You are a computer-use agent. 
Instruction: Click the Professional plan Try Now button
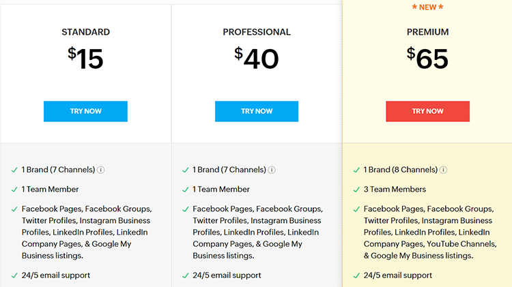point(257,111)
